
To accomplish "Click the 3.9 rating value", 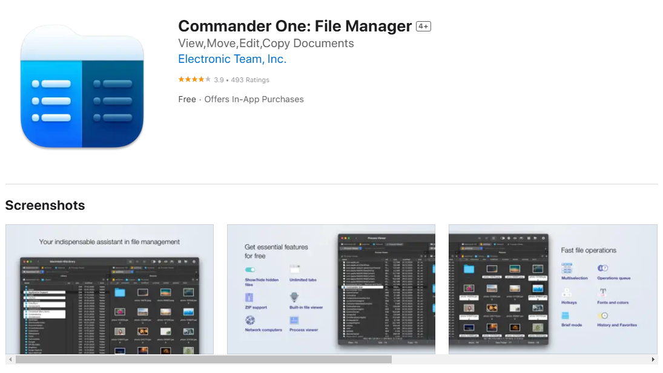I will pyautogui.click(x=219, y=80).
